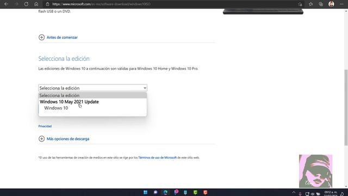Open the Privacidad link
The image size is (348, 196).
click(x=45, y=126)
